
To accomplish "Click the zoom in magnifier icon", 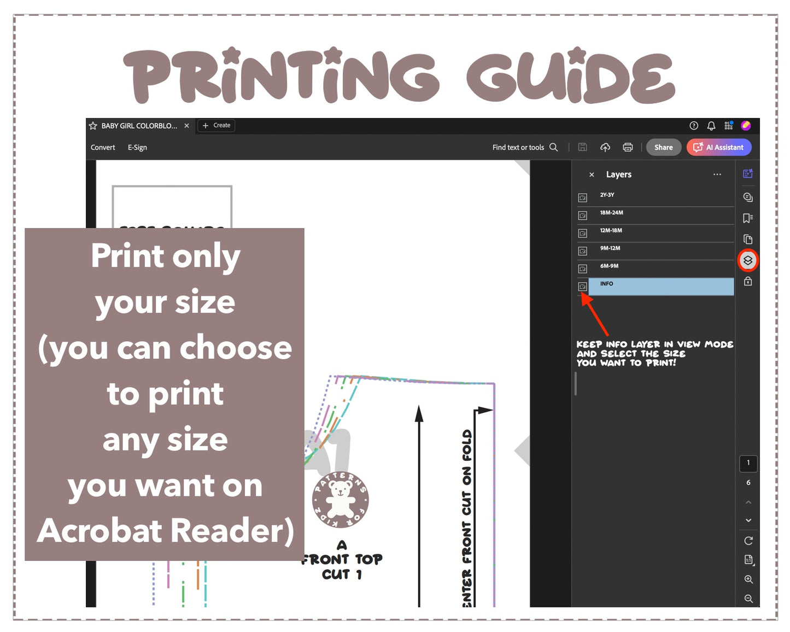I will [x=748, y=580].
